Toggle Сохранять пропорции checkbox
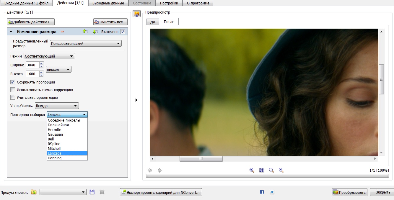This screenshot has height=200, width=394. (x=13, y=82)
